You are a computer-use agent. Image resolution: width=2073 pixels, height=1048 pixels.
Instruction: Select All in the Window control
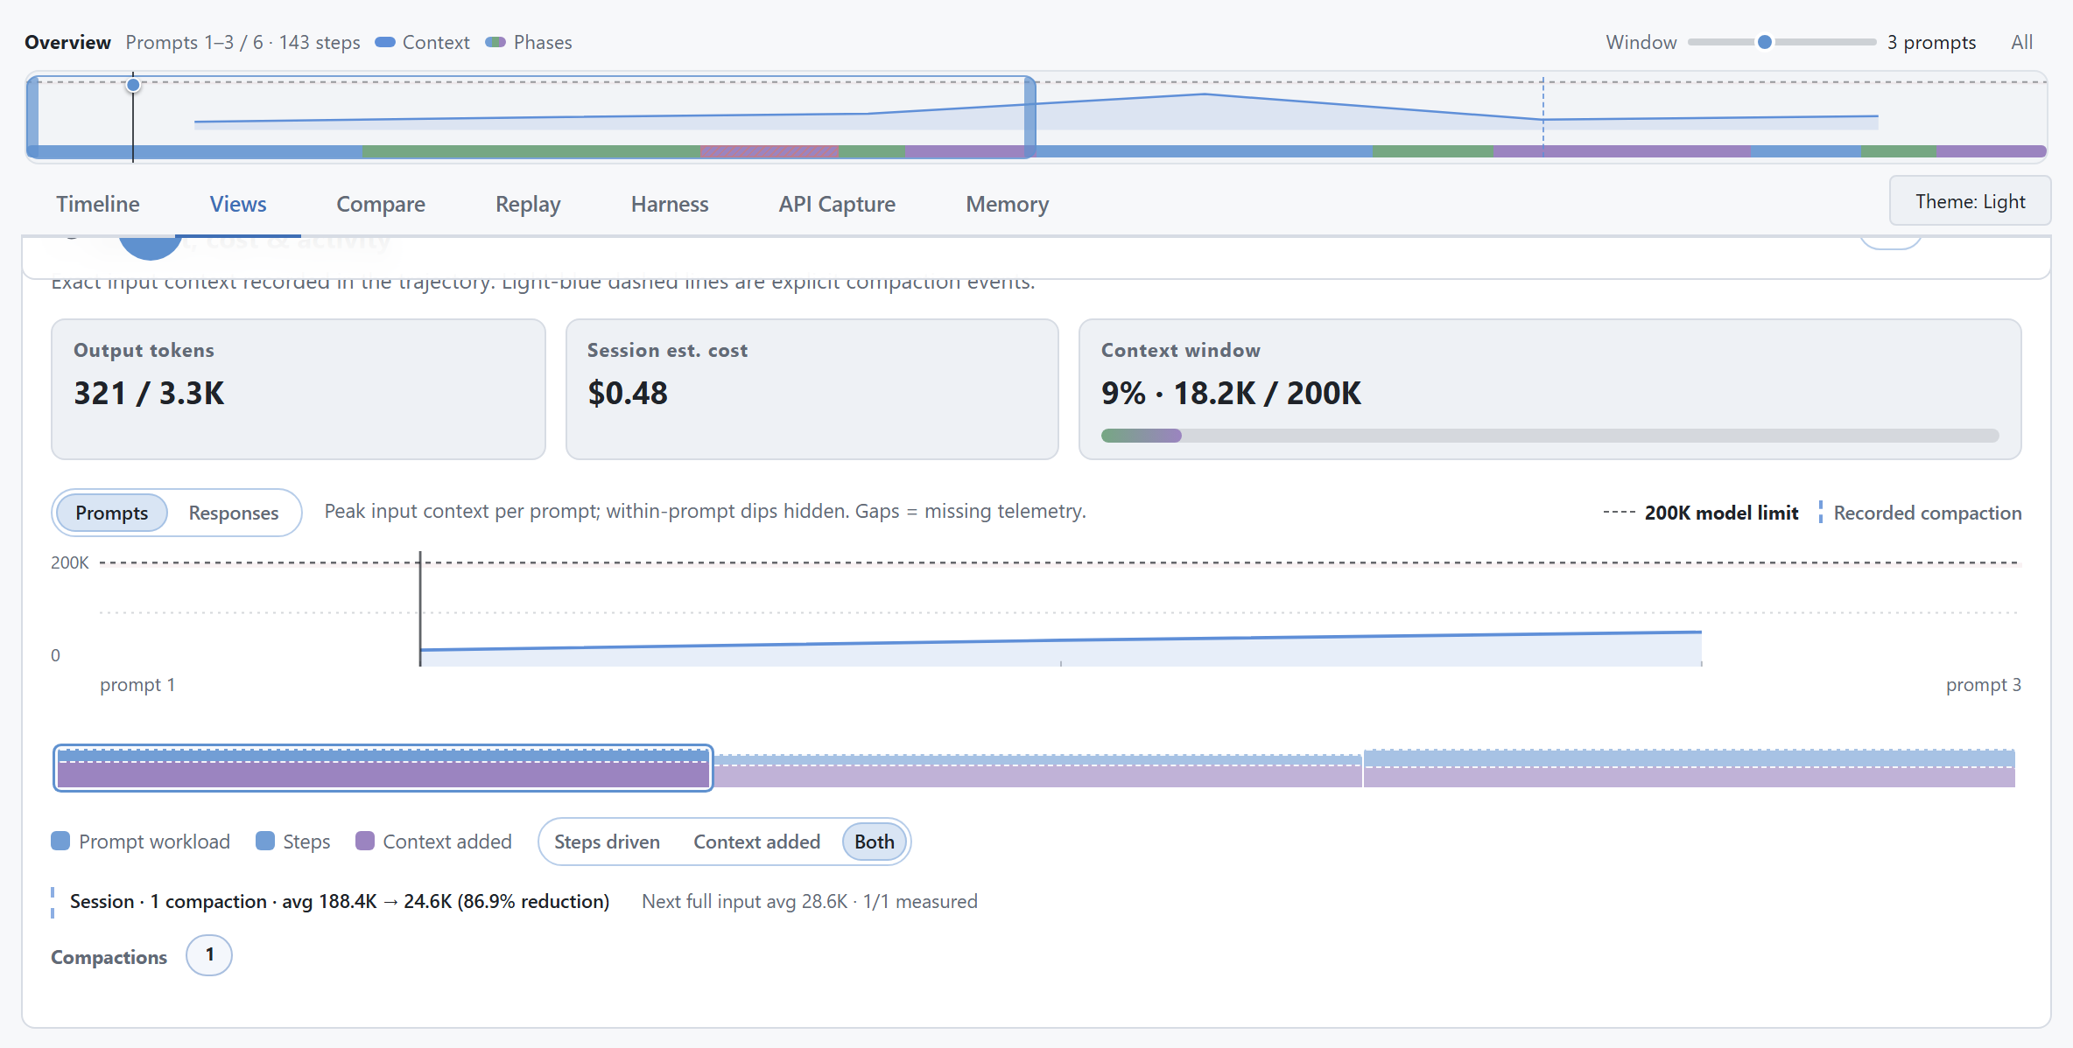pyautogui.click(x=2021, y=42)
